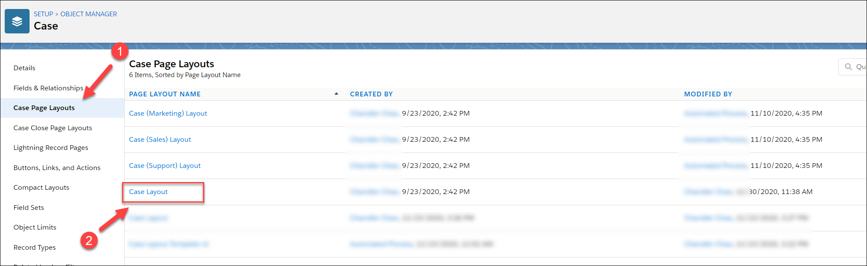This screenshot has height=266, width=867.
Task: Open OBJECT MANAGER breadcrumb link
Action: coord(89,14)
